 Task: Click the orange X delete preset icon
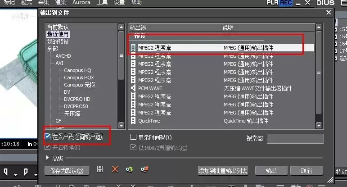click(115, 169)
